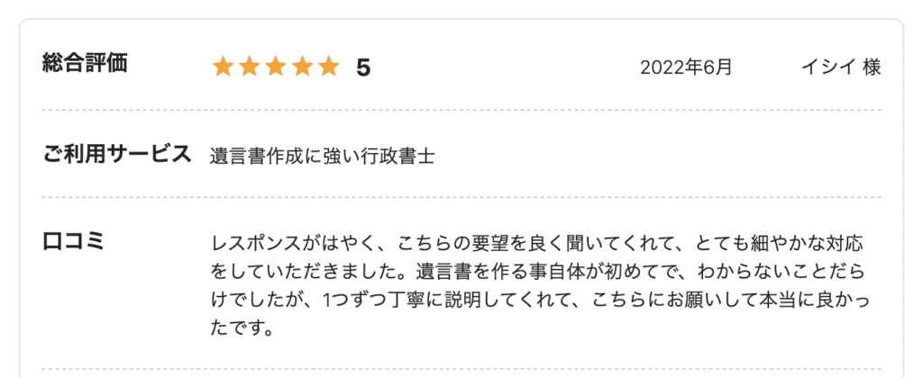The height and width of the screenshot is (377, 923).
Task: Click the third star in the rating
Action: (x=276, y=67)
